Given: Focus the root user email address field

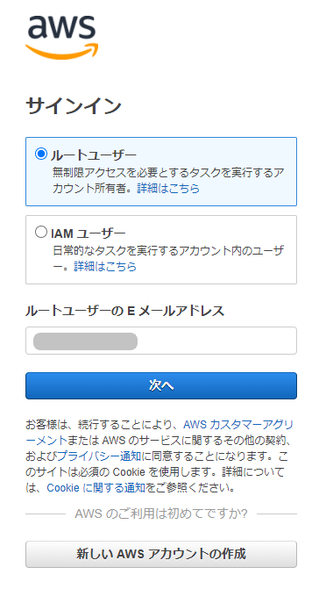Looking at the screenshot, I should [161, 341].
